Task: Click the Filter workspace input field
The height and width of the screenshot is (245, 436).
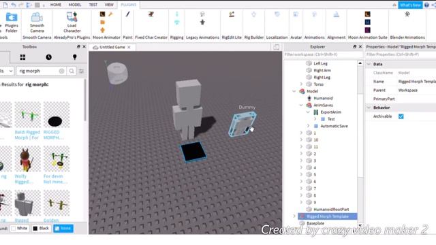Action: point(323,54)
